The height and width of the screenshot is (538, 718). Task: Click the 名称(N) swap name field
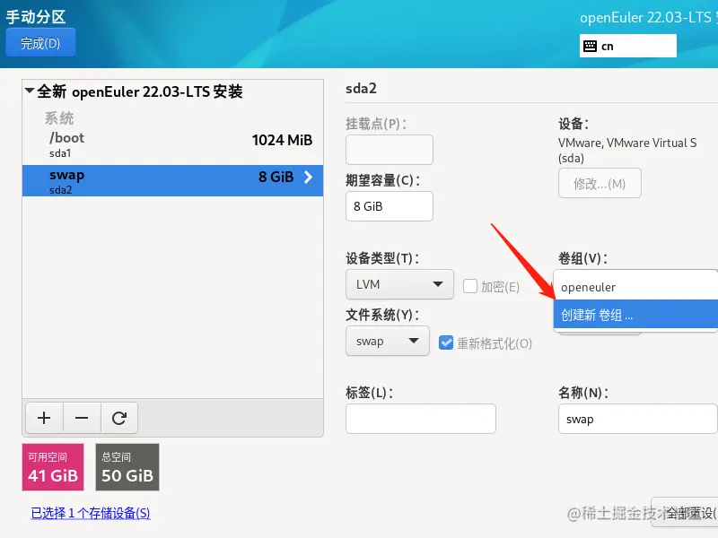click(x=638, y=419)
